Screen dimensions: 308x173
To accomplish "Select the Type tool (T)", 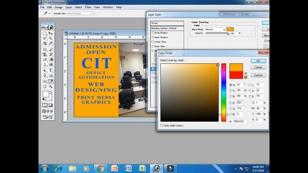I will [x=51, y=71].
